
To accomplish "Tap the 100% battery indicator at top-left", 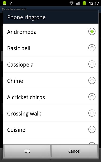I will (5, 3).
